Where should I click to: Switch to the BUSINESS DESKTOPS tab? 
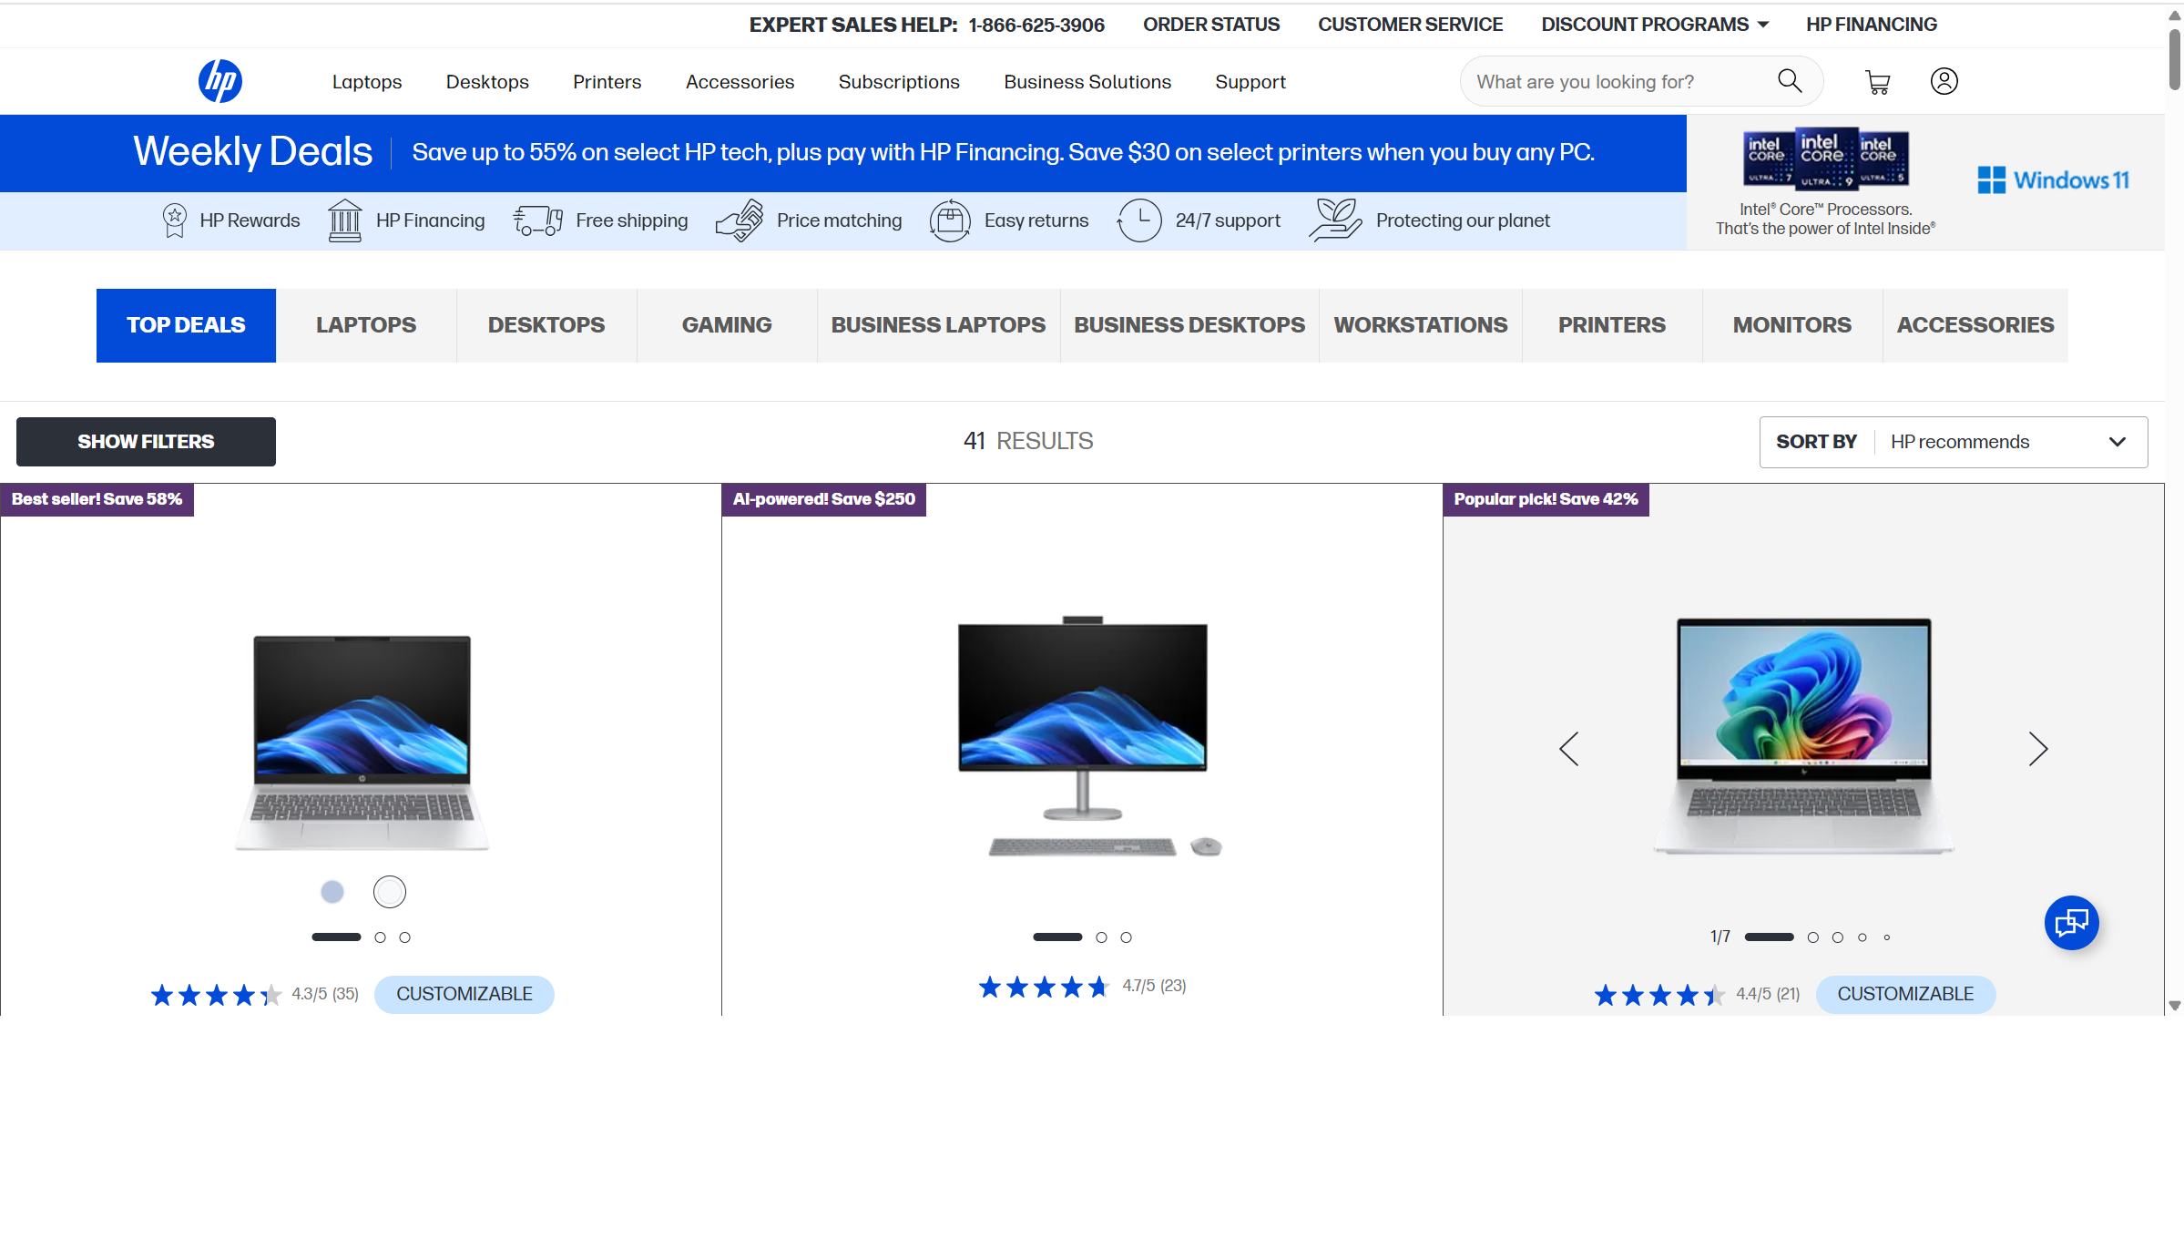click(1189, 325)
